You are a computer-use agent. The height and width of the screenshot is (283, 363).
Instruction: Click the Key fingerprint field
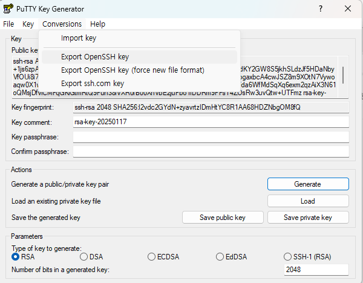pos(211,107)
